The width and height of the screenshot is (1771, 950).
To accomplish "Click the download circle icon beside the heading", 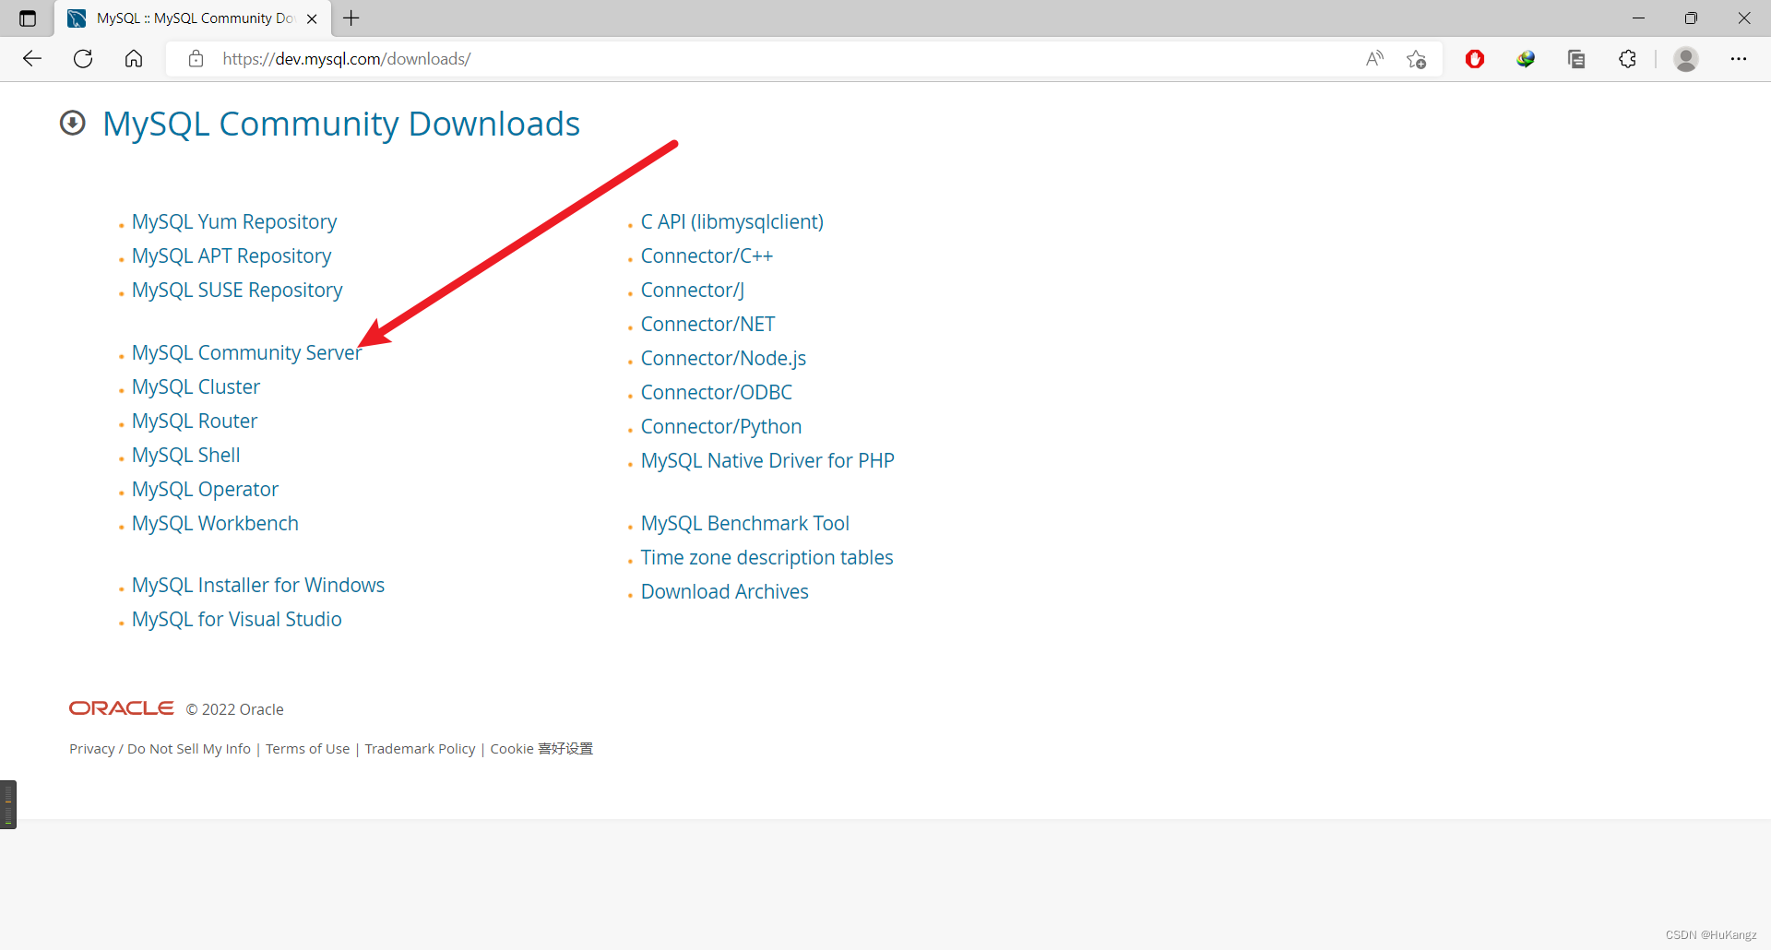I will [x=73, y=123].
